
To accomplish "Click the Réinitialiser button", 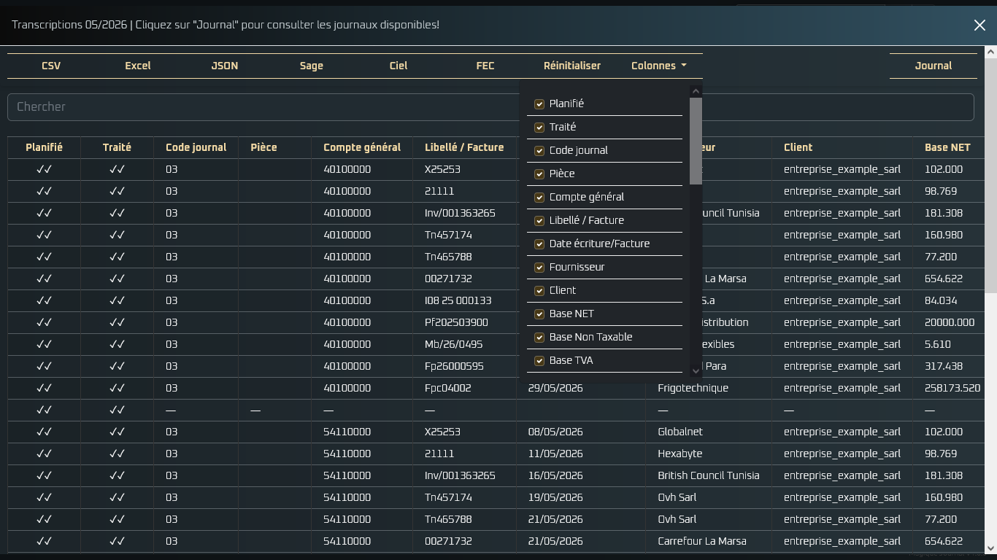I will [x=572, y=66].
